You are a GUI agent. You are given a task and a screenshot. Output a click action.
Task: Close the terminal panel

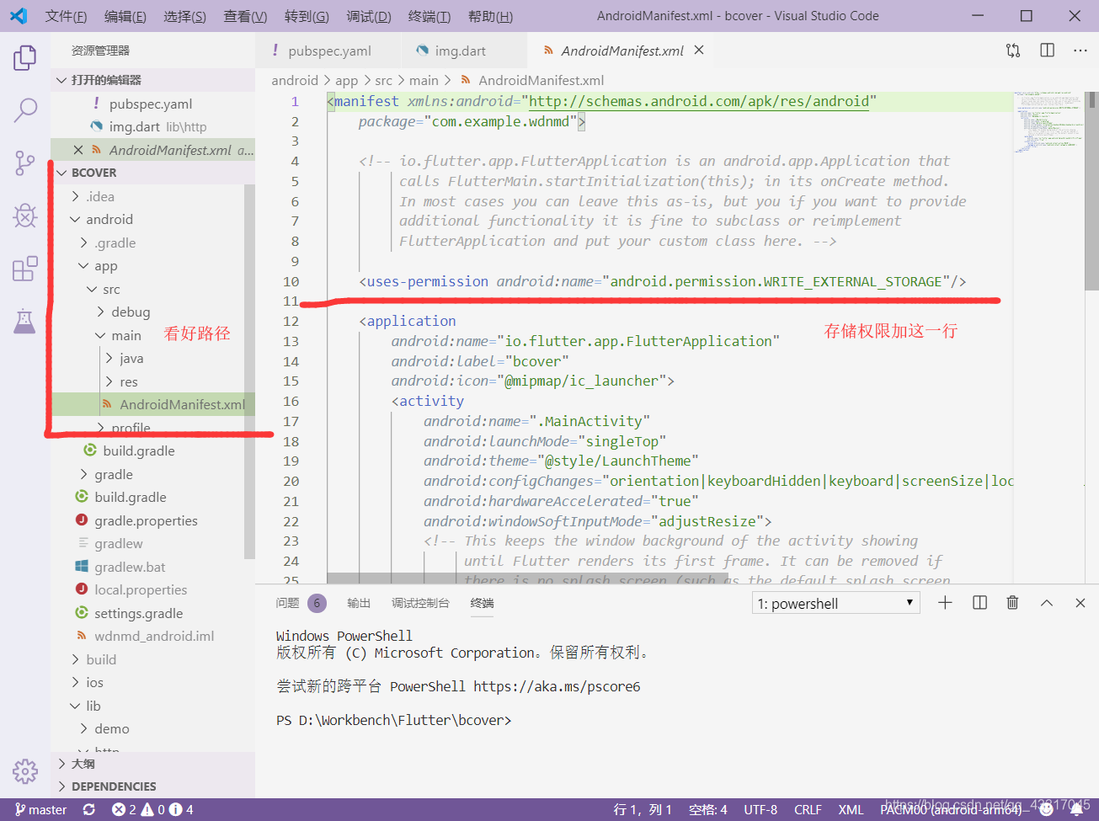(1080, 603)
